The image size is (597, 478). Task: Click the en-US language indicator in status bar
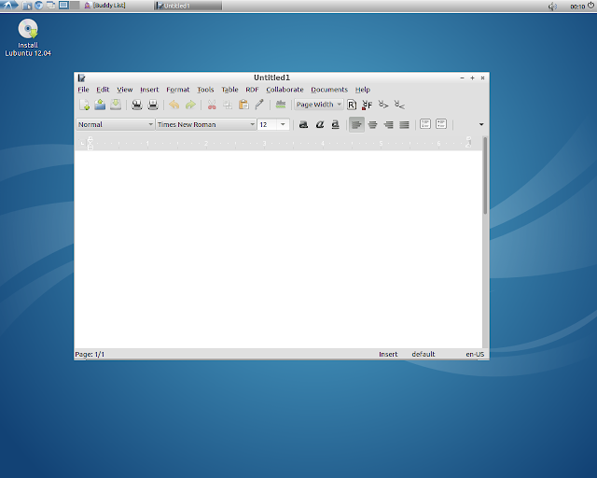pyautogui.click(x=475, y=354)
